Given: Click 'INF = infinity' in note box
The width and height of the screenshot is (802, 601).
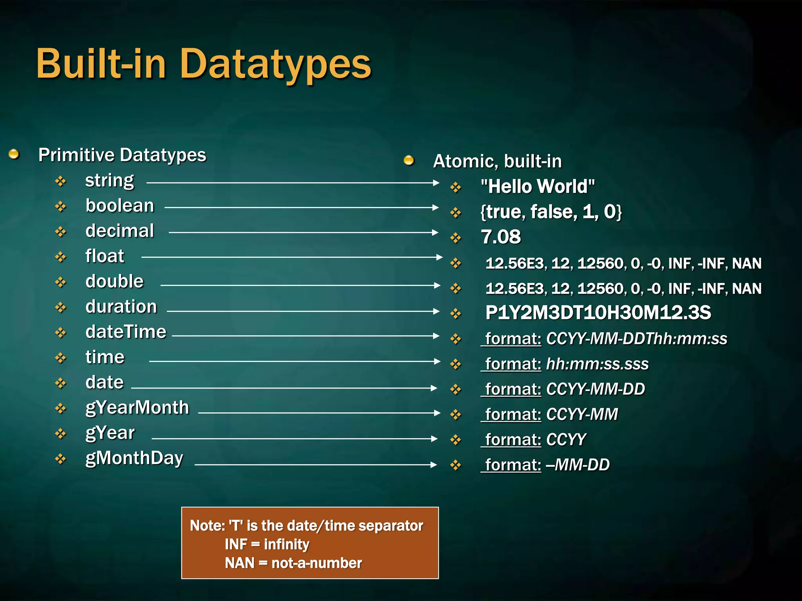Looking at the screenshot, I should (267, 545).
